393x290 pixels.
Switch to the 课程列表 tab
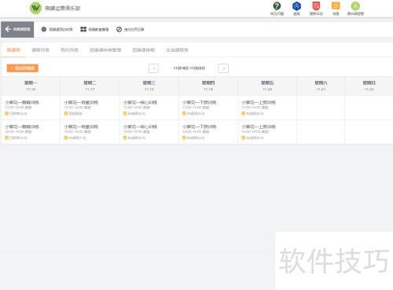pyautogui.click(x=40, y=50)
